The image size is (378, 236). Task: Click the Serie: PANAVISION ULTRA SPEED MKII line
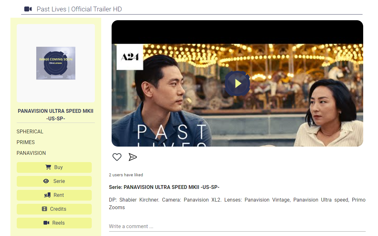164,187
